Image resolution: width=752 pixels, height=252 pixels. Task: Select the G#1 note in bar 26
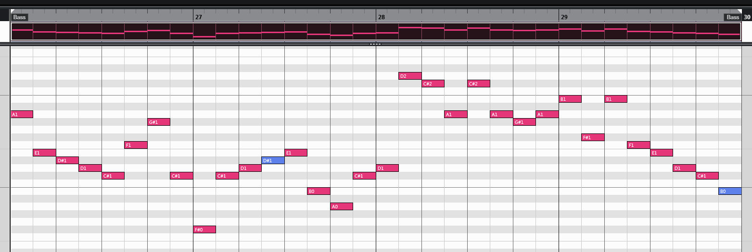(159, 122)
